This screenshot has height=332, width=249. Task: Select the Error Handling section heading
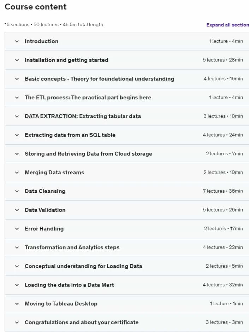[x=44, y=229]
